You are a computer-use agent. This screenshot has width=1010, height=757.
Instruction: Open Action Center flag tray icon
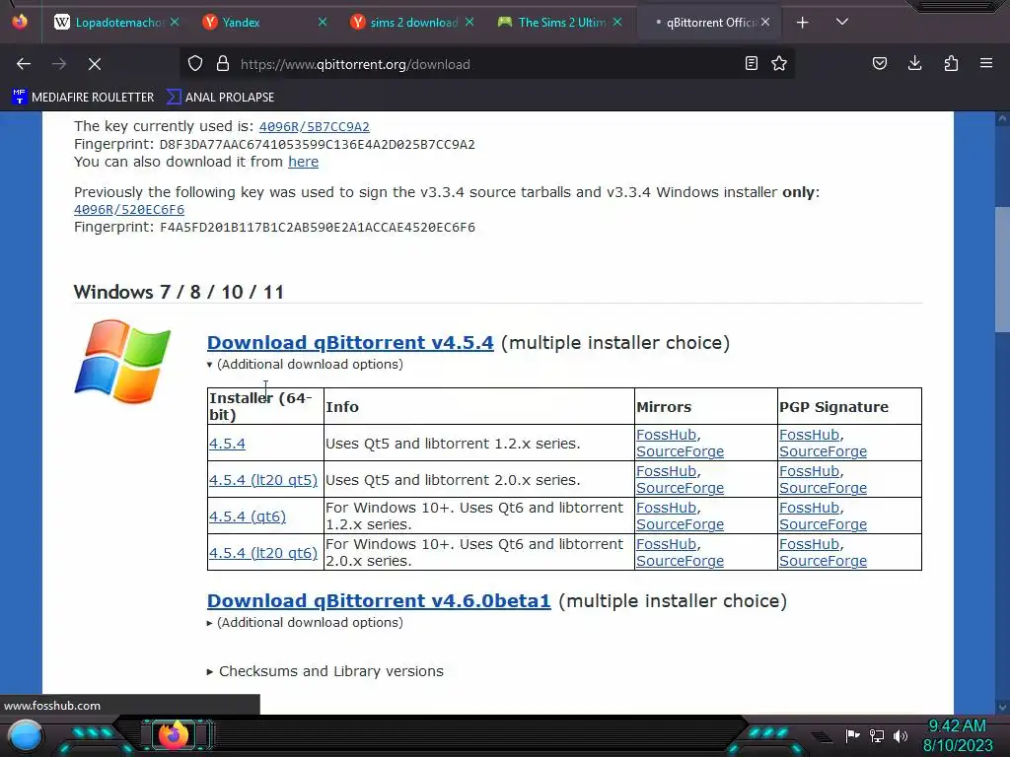(853, 735)
